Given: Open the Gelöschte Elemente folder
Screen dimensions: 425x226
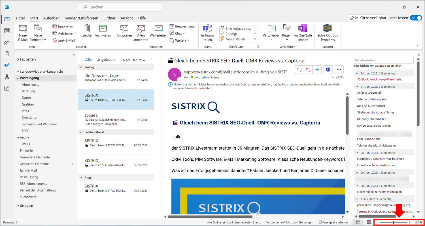Looking at the screenshot, I should [34, 164].
